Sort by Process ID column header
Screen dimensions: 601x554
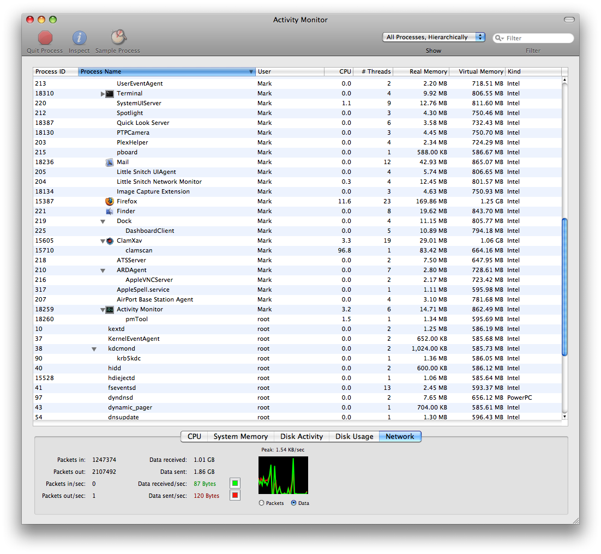56,71
